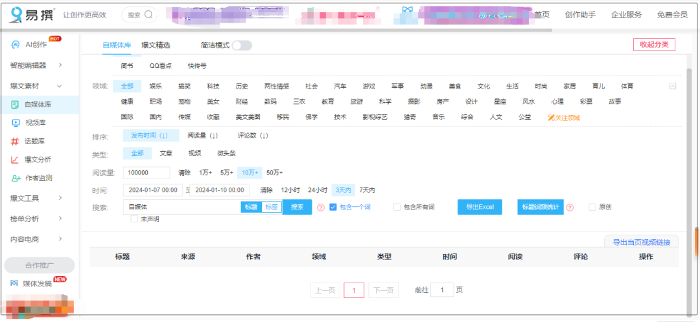Click the 媒体发稿 sidebar icon
Image resolution: width=700 pixels, height=322 pixels.
pos(15,283)
